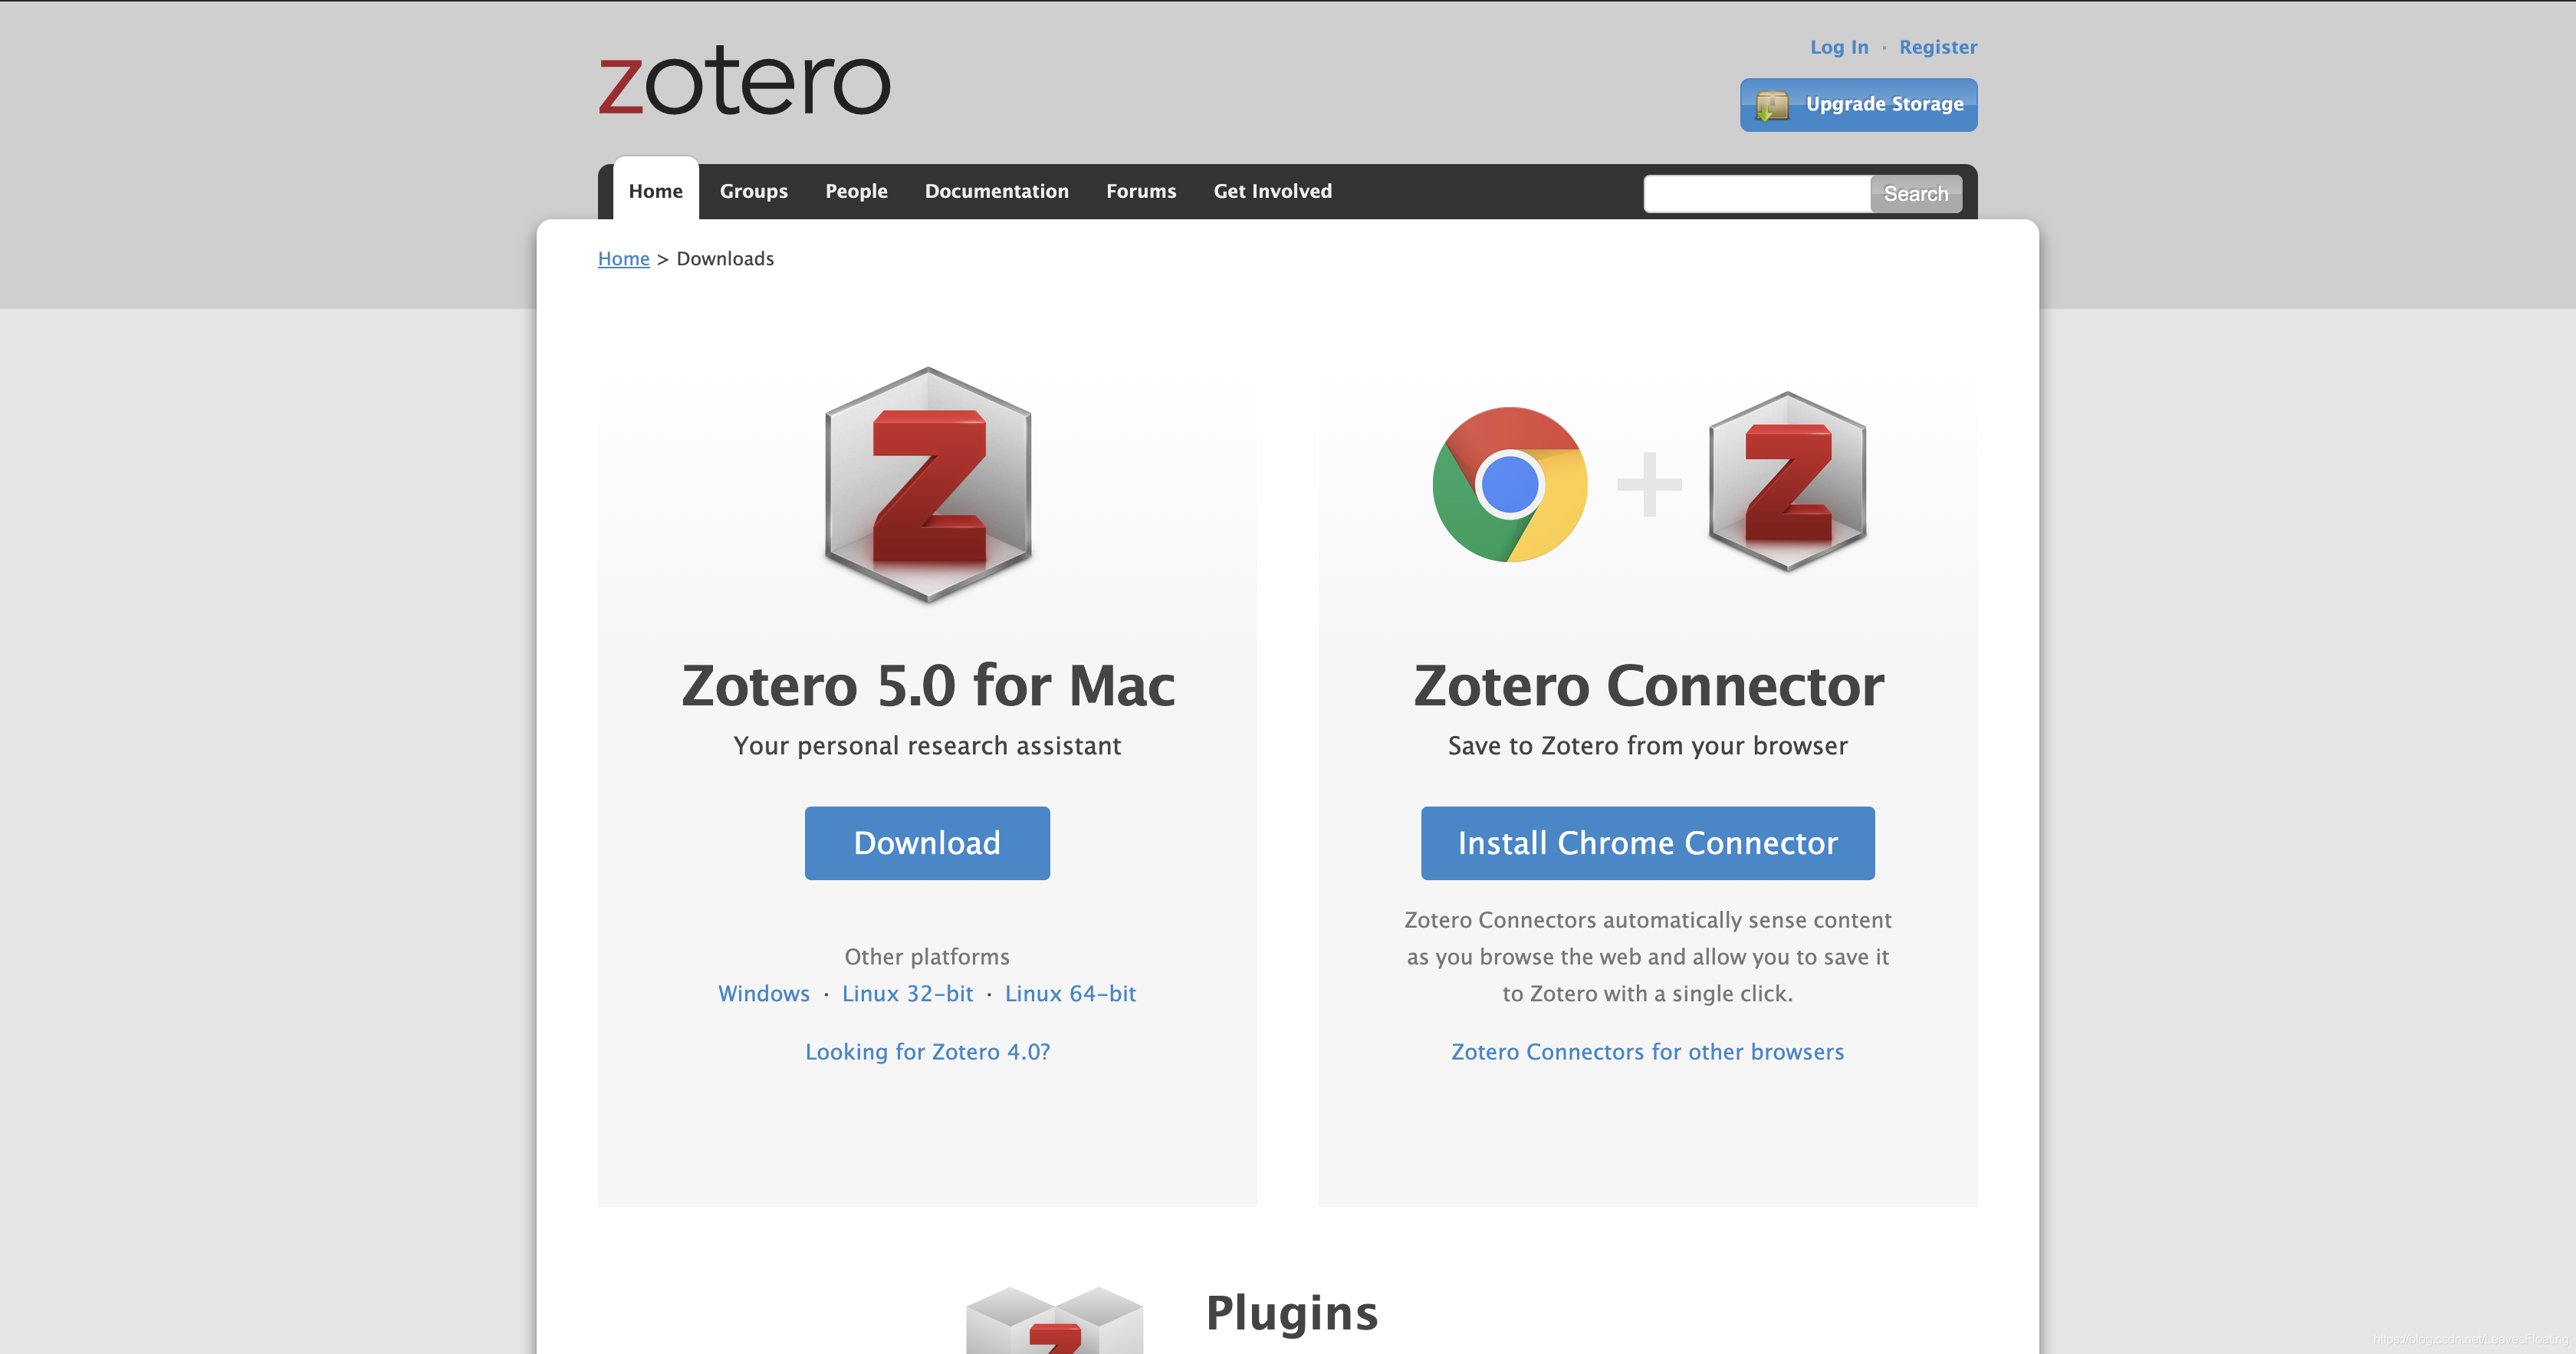
Task: Click the 'Other platforms' label
Action: click(x=927, y=957)
